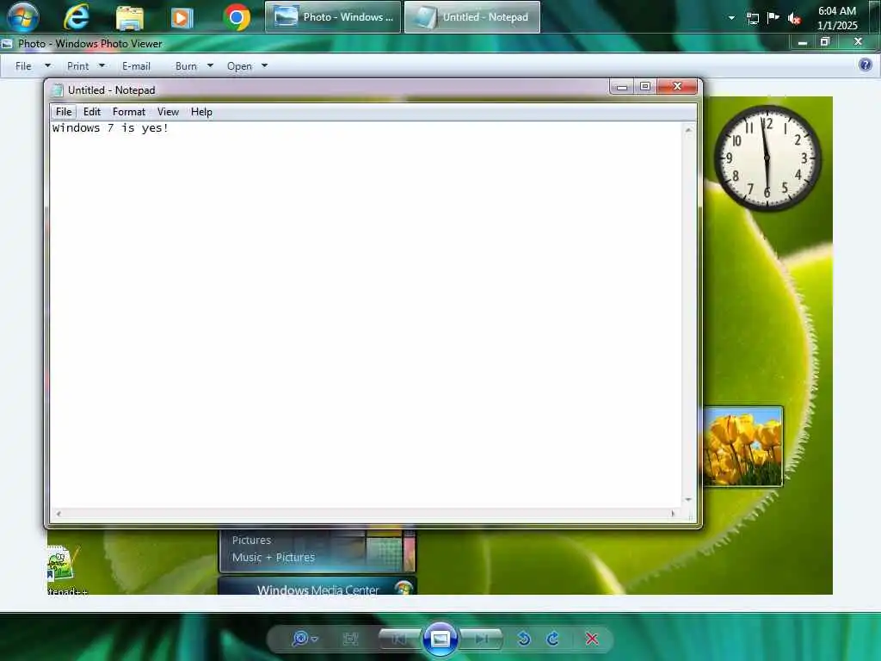Minimize the Photo Viewer window

[803, 42]
